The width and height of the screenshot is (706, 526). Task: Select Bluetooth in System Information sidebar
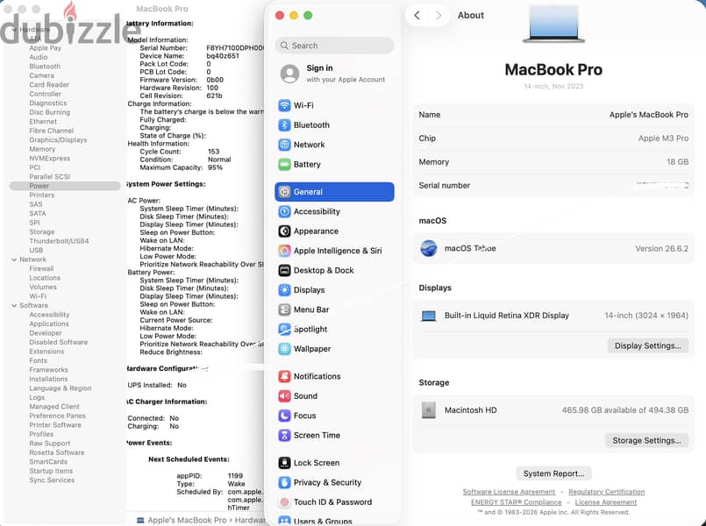pos(45,66)
